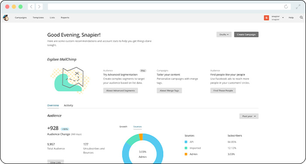Click the '12.12%' Imported subscribers value
The width and height of the screenshot is (306, 164).
coord(232,148)
